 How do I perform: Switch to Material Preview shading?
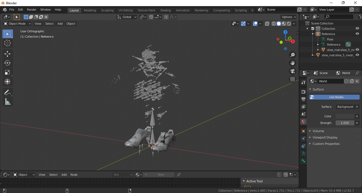(284, 24)
